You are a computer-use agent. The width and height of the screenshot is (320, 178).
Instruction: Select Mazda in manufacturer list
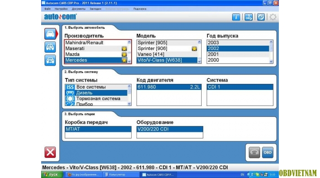(x=96, y=54)
